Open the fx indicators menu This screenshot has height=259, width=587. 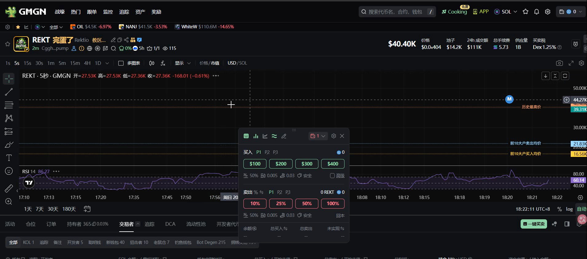pyautogui.click(x=163, y=63)
